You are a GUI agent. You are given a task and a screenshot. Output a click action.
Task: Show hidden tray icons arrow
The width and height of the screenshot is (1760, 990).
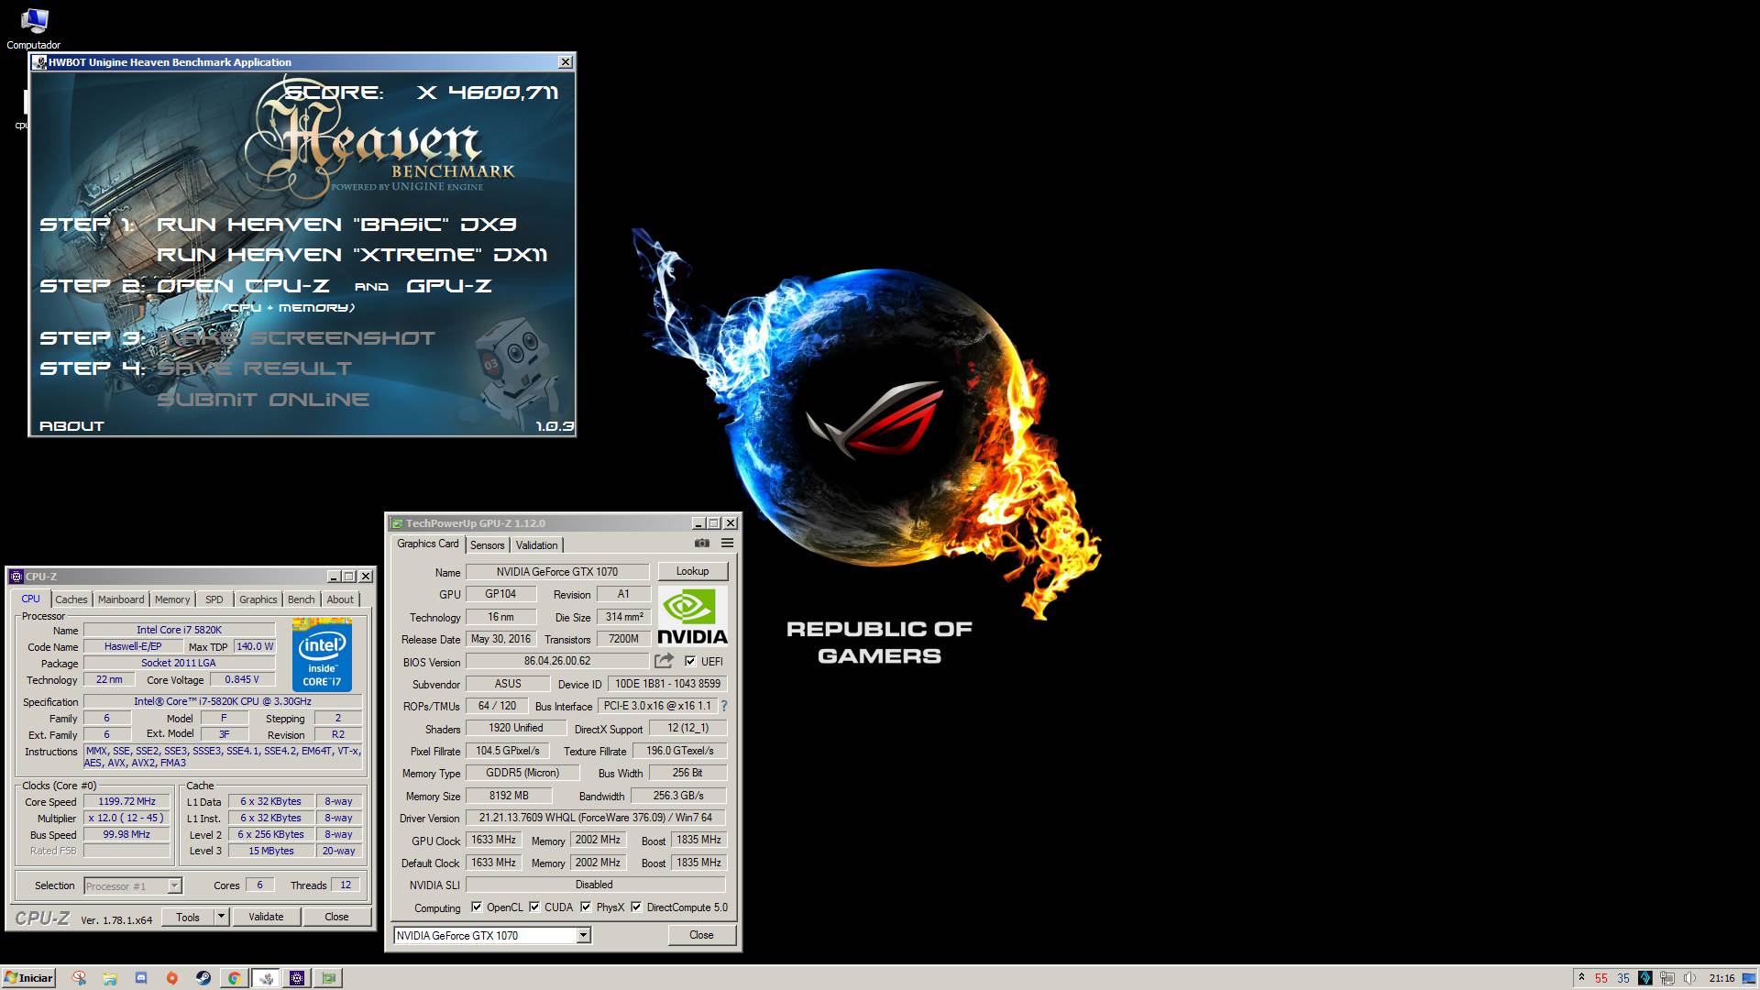tap(1580, 978)
